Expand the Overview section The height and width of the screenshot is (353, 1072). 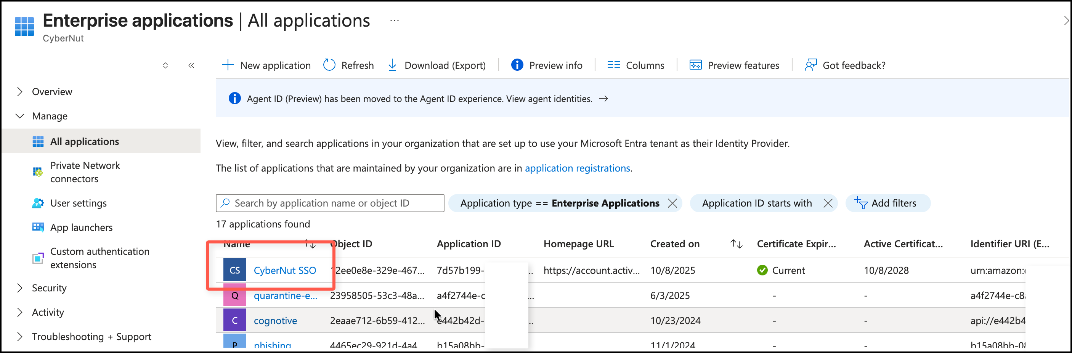(19, 91)
